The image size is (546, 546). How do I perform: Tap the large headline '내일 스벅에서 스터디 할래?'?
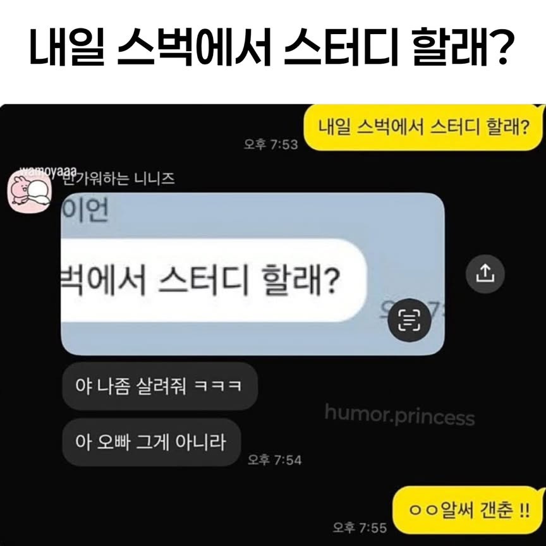pos(272,47)
